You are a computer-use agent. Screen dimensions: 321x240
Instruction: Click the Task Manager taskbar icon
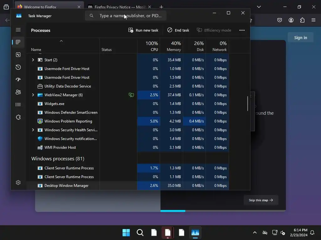[195, 232]
